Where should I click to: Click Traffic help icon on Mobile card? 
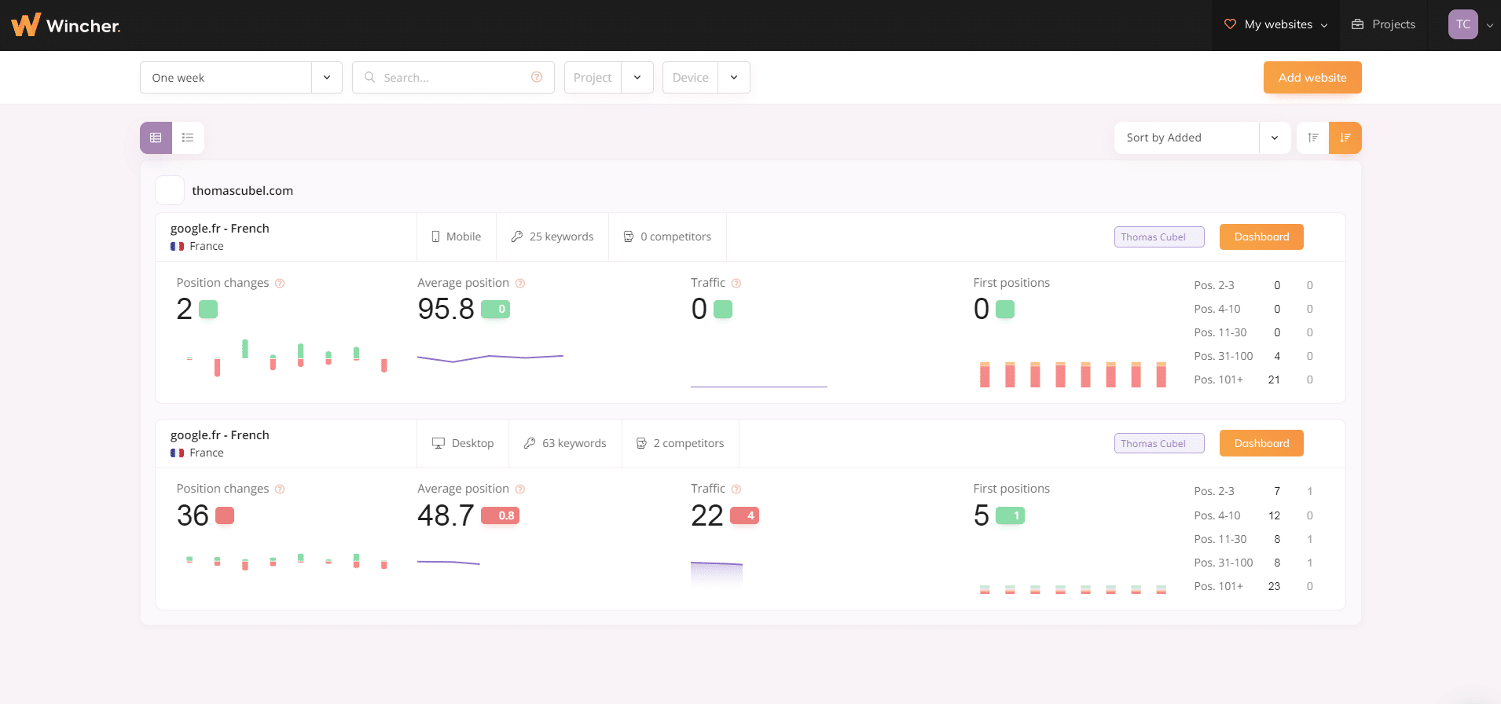pos(736,283)
